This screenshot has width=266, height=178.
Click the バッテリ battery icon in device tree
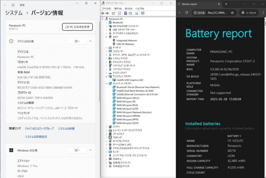click(110, 127)
